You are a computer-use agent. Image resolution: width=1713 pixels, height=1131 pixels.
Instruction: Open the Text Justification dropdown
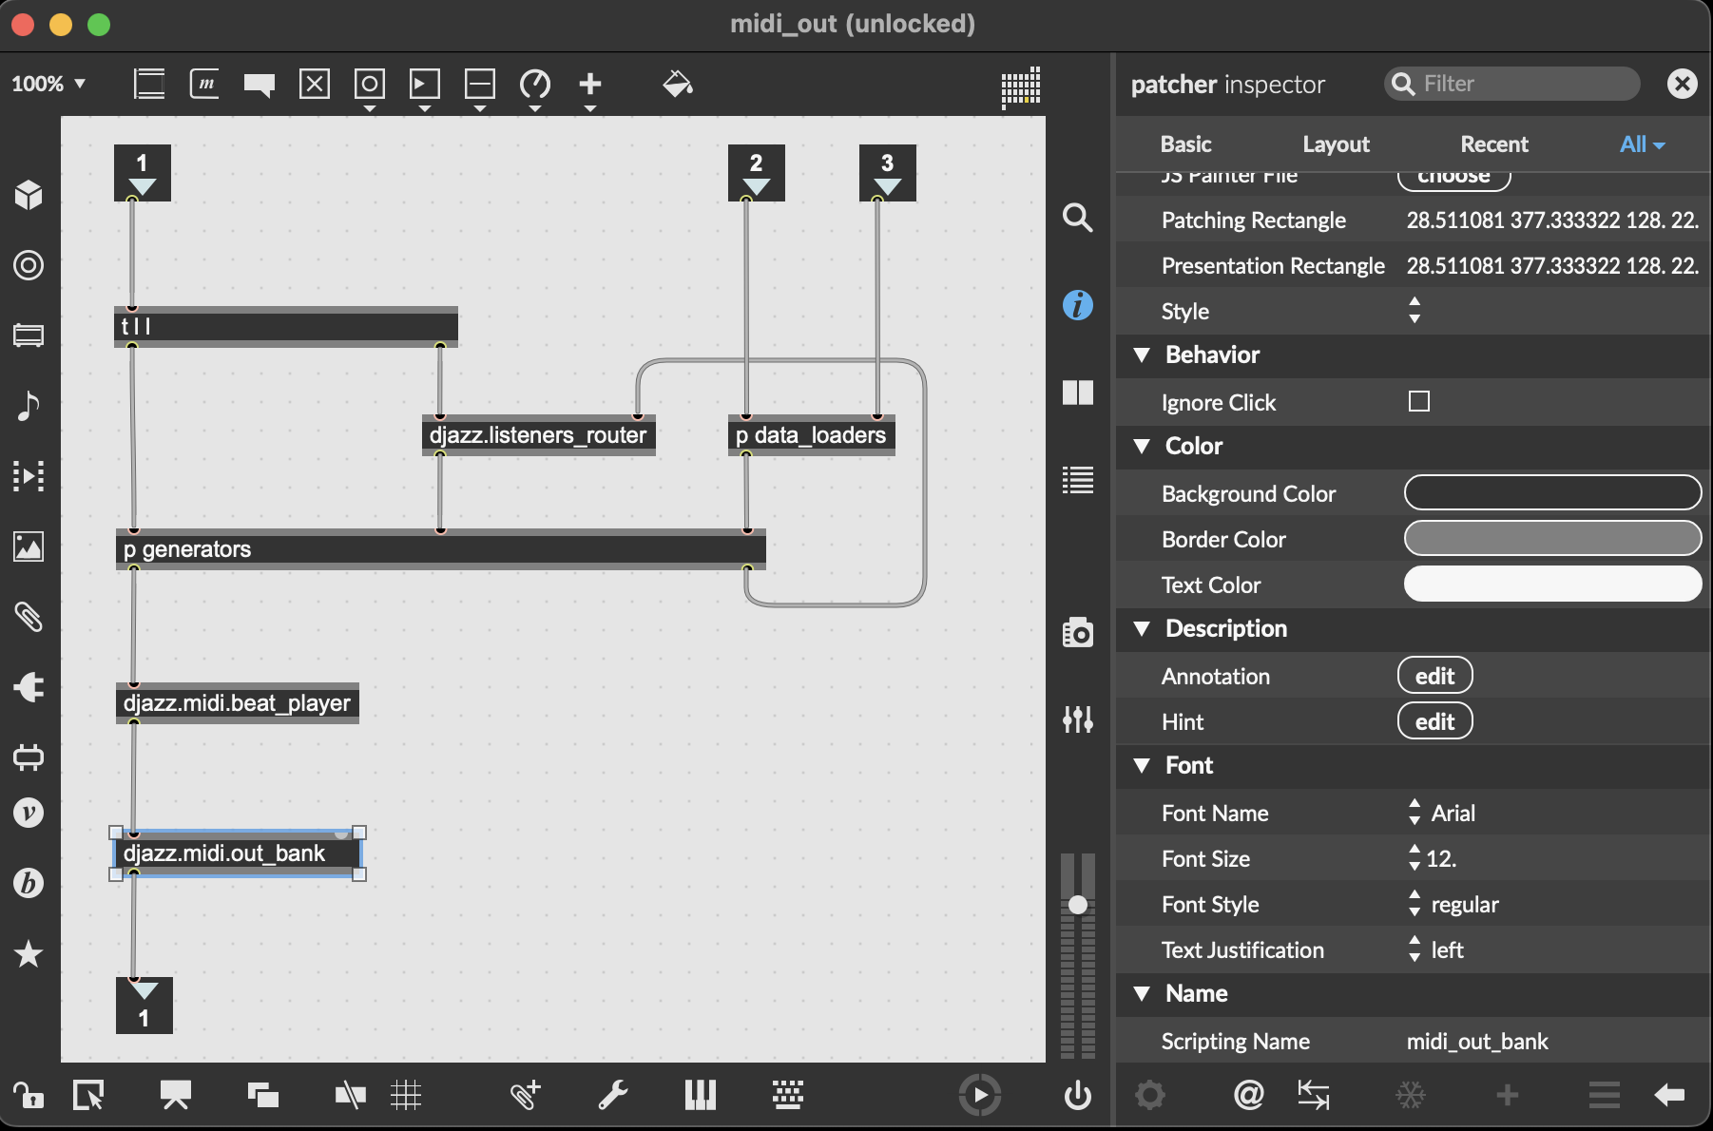point(1415,949)
